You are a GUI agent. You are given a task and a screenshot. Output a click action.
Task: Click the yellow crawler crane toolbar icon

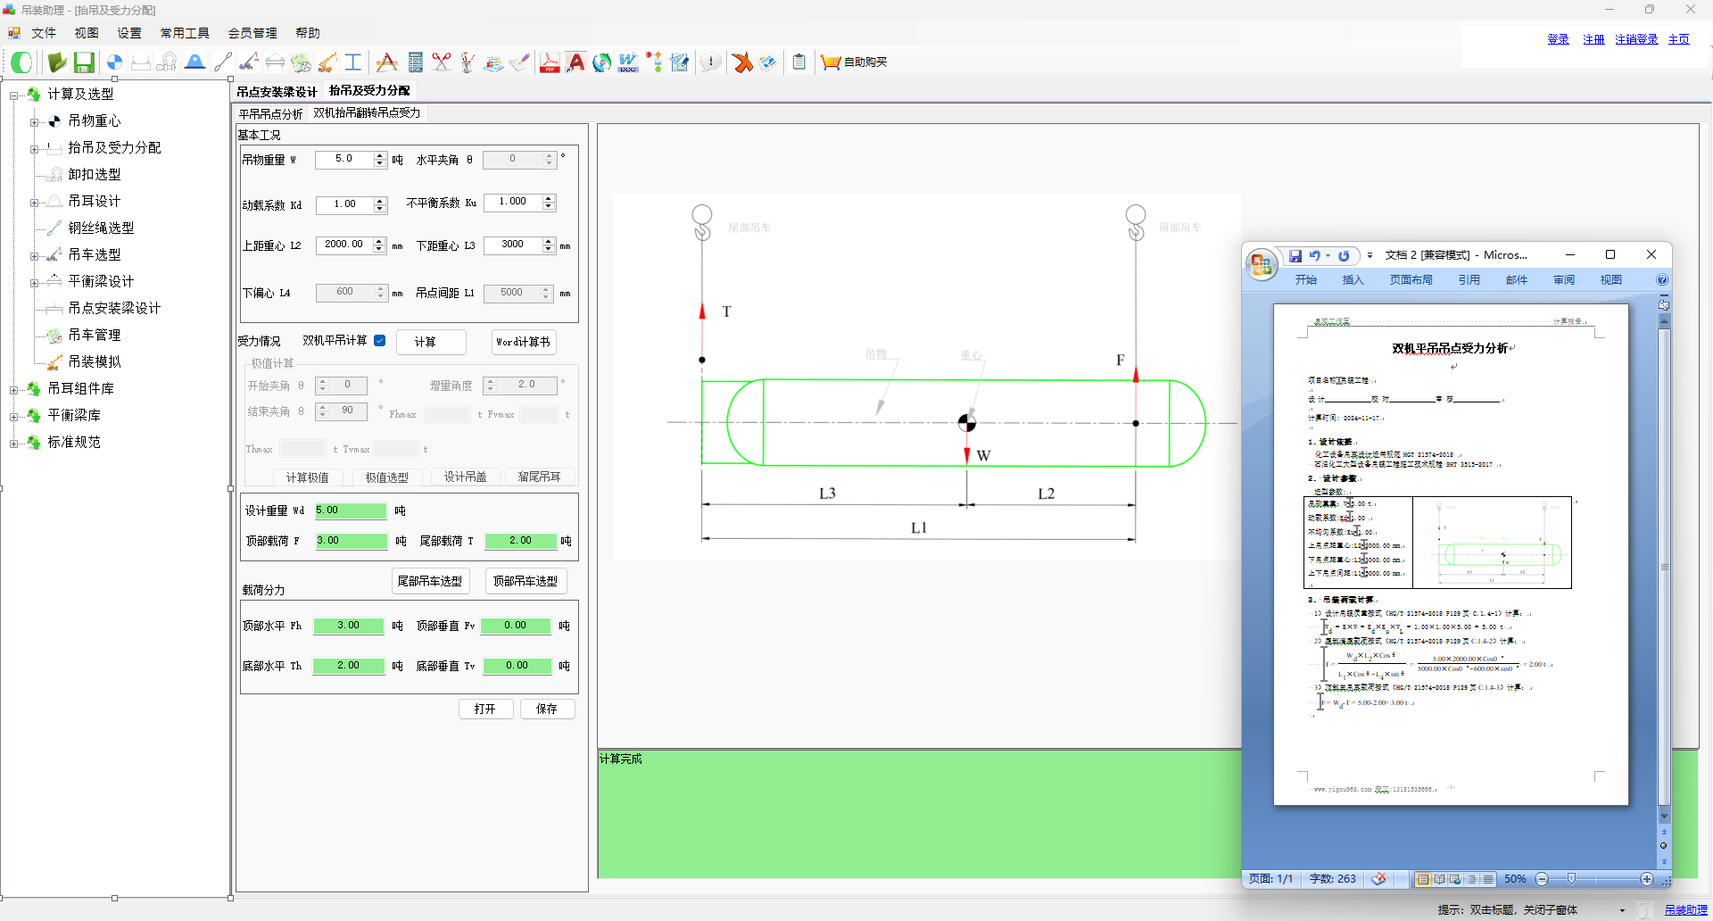327,62
